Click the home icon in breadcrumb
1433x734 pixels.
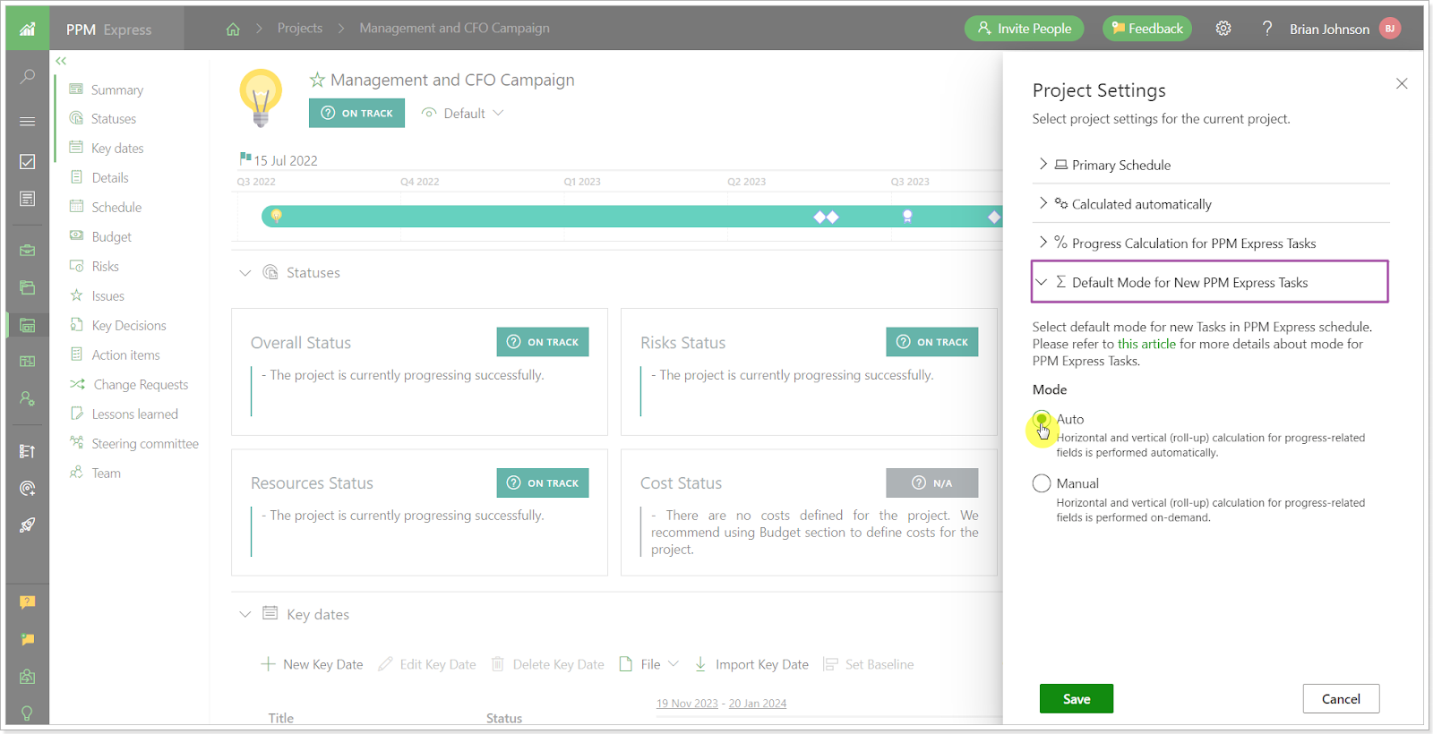tap(233, 29)
